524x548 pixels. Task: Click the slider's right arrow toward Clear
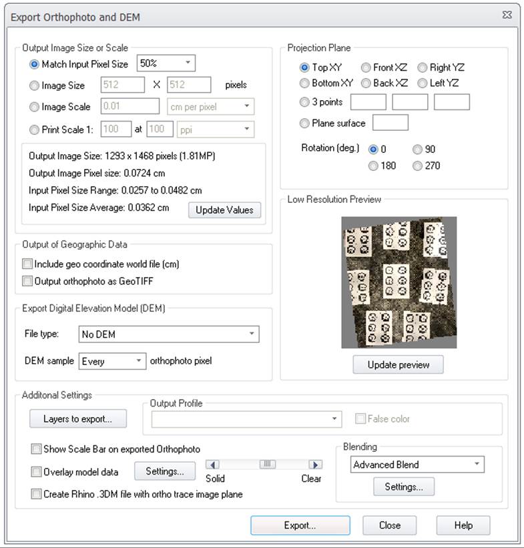[316, 465]
